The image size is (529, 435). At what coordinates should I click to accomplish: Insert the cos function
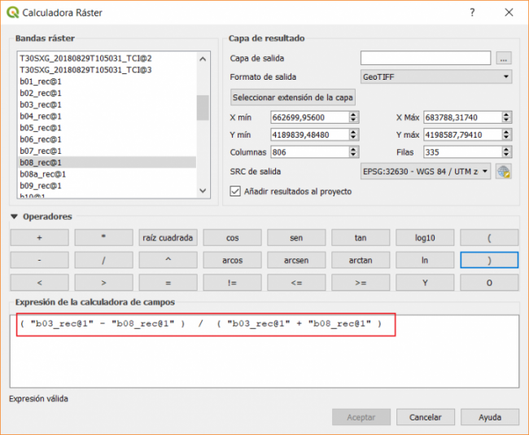click(232, 237)
